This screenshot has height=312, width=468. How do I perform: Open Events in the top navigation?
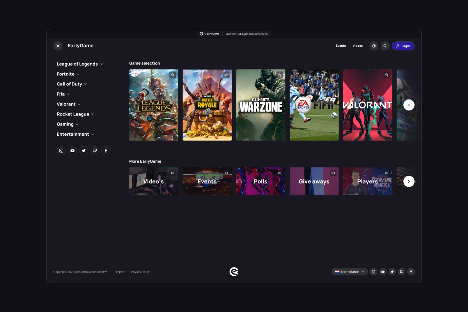(x=341, y=46)
